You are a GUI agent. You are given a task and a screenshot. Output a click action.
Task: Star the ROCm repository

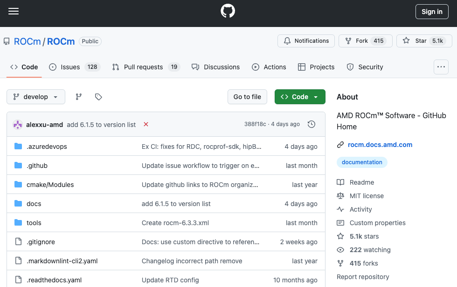click(424, 41)
